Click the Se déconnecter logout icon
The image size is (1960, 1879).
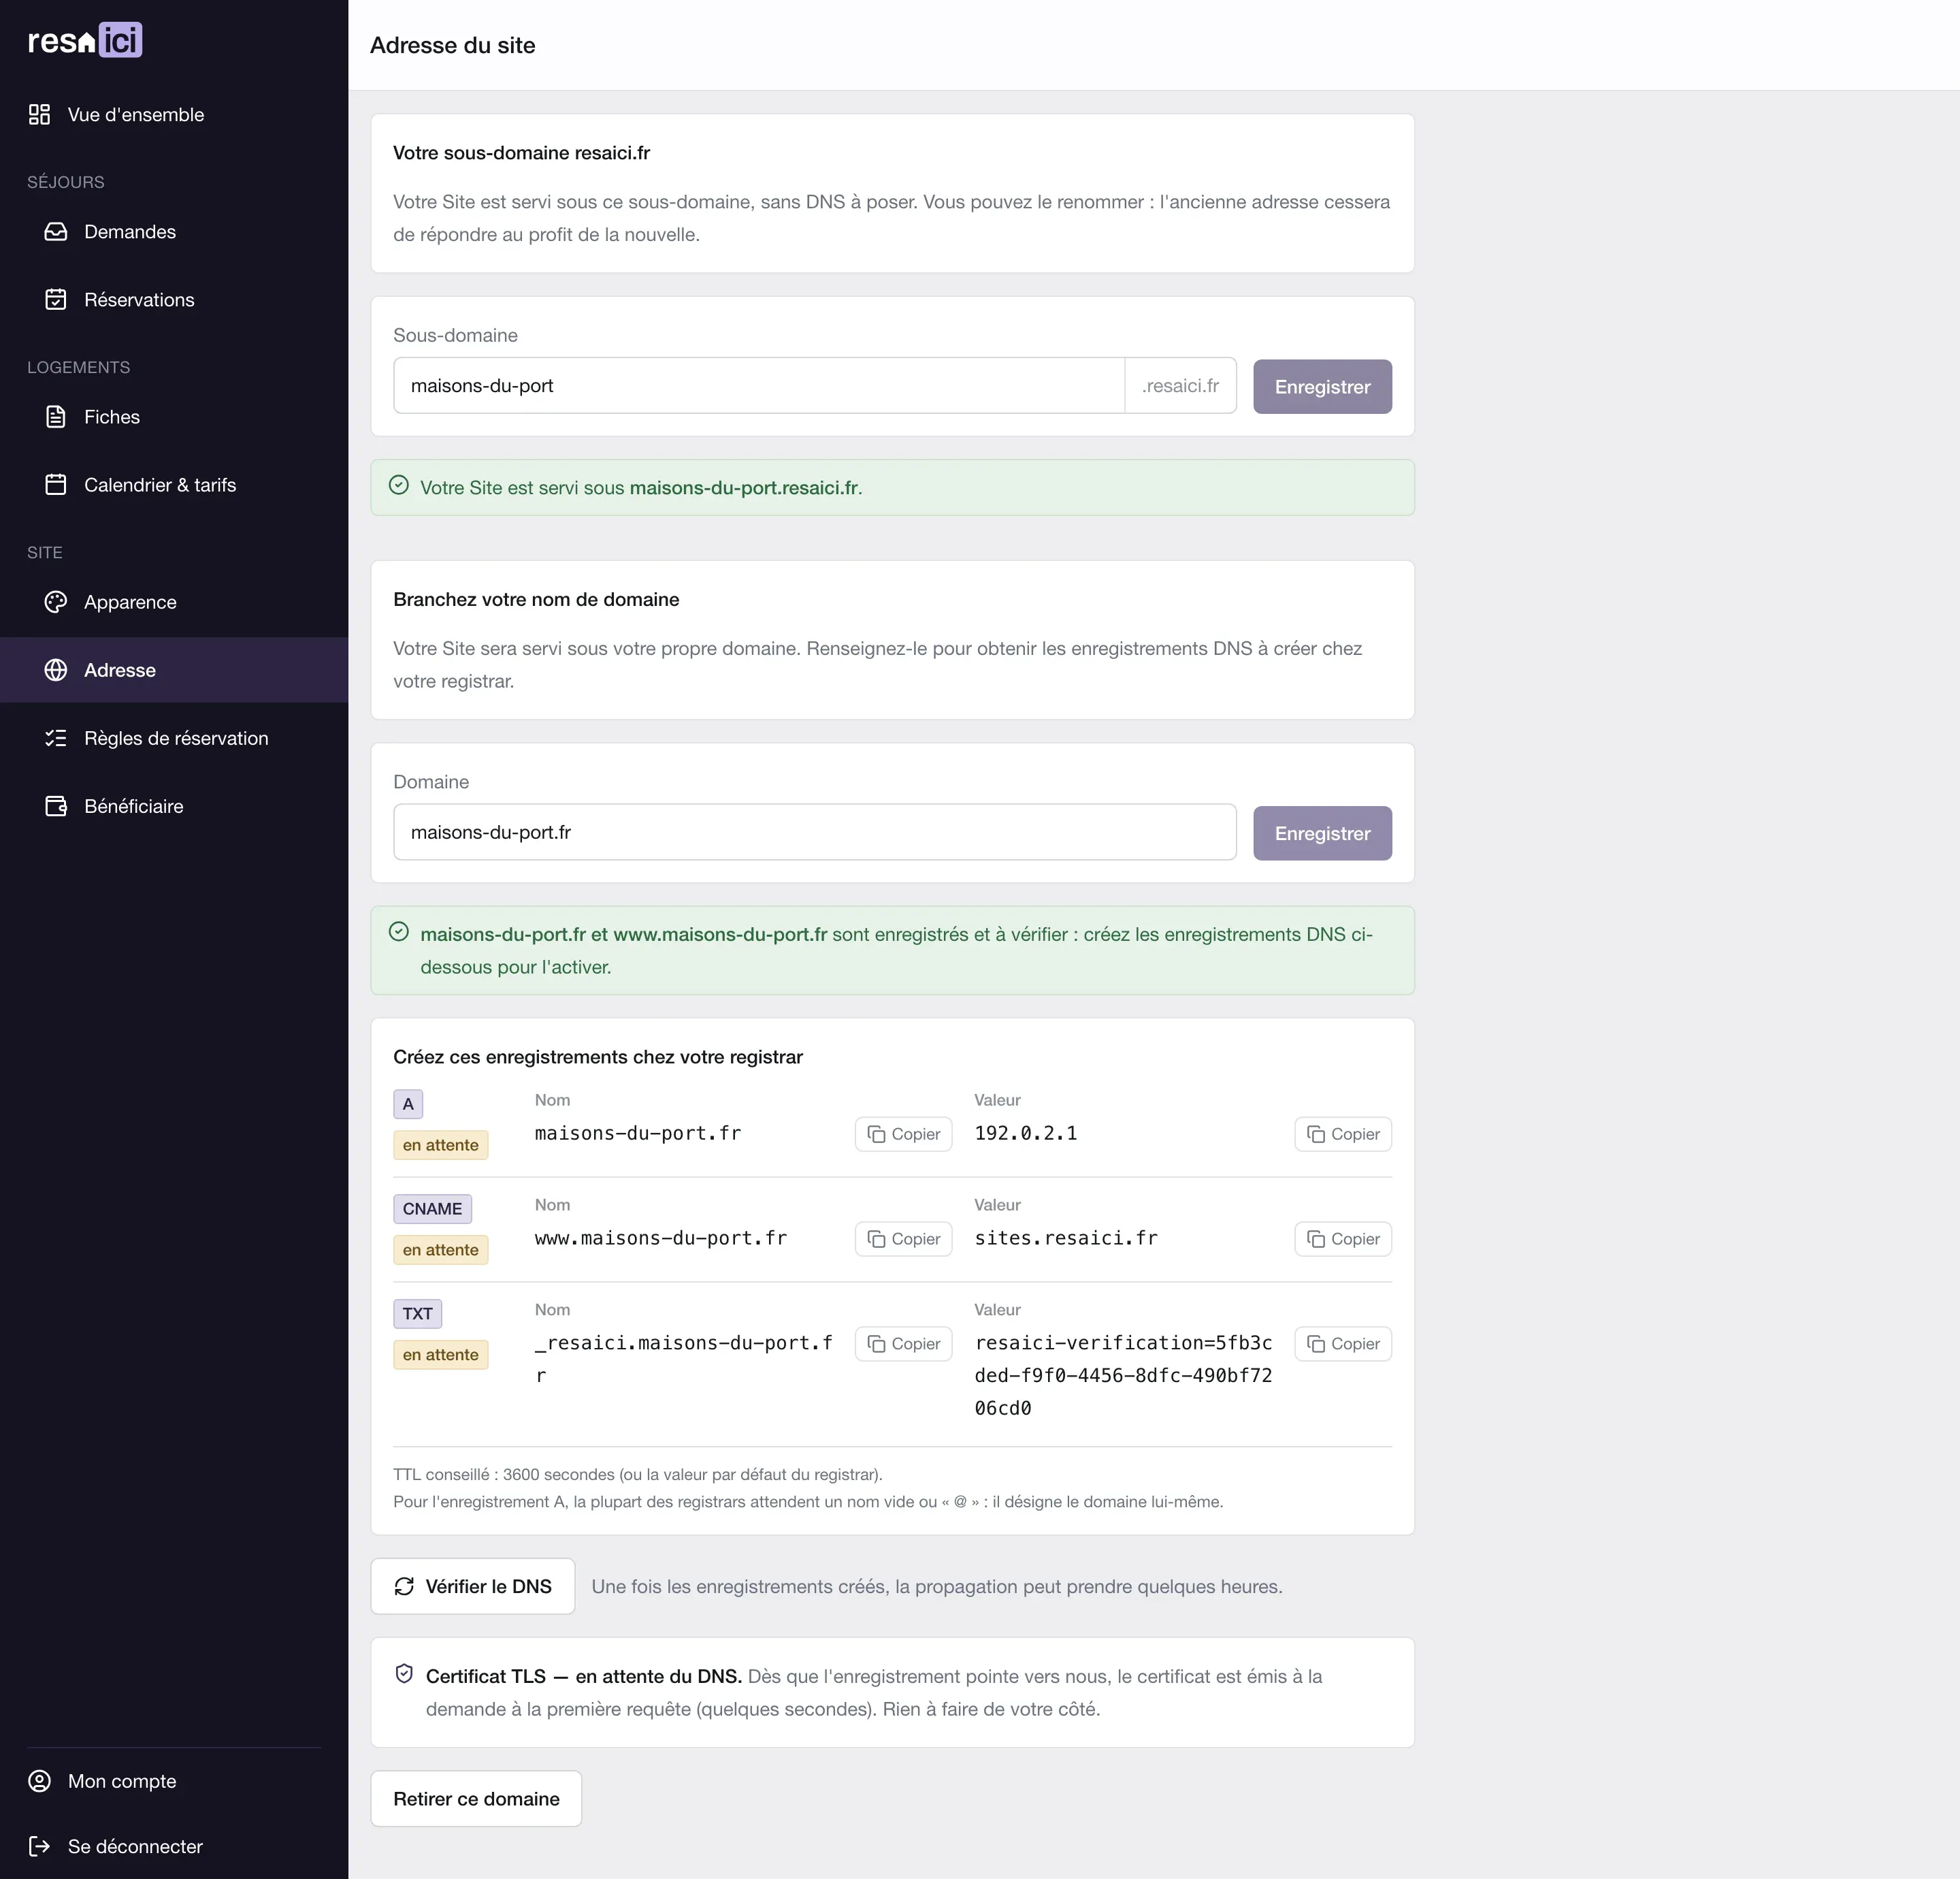tap(39, 1846)
